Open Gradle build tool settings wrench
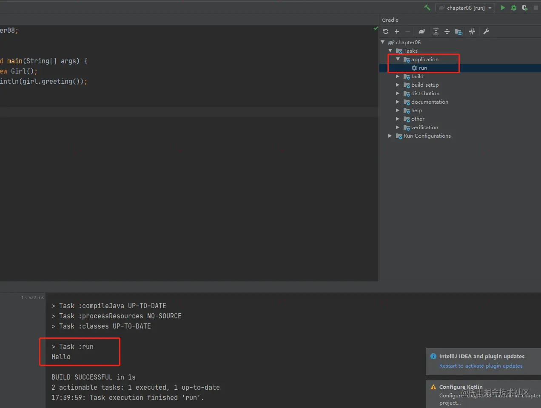Screen dimensions: 541x408 (486, 31)
